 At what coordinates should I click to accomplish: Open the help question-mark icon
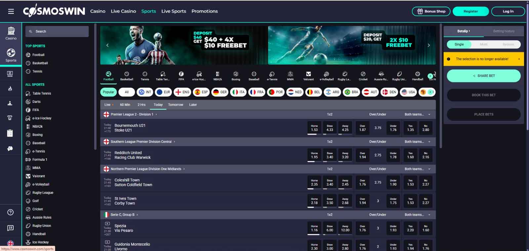[x=11, y=212]
